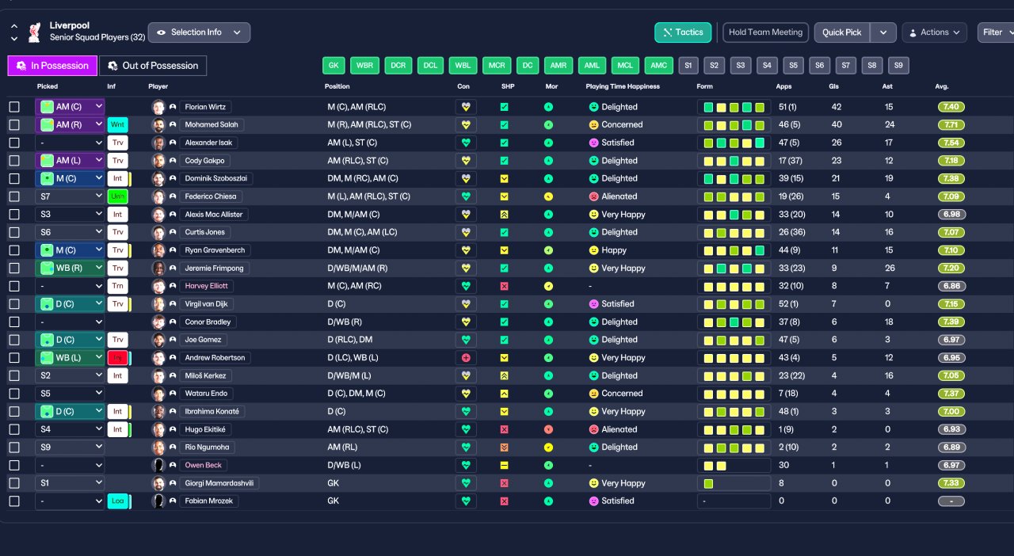Click the GK position pill
The height and width of the screenshot is (556, 1014).
(334, 66)
